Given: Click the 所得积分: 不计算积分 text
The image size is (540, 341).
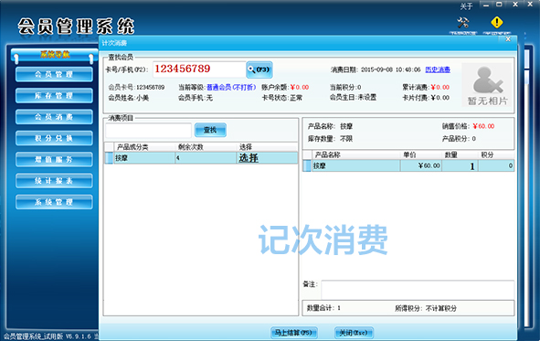Looking at the screenshot, I should point(426,309).
